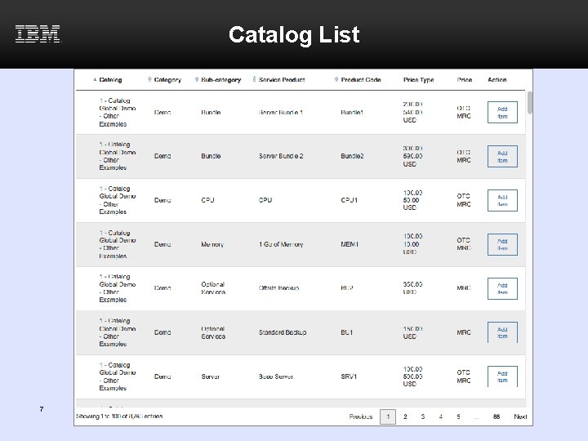This screenshot has width=588, height=441.
Task: Jump to page 88
Action: pyautogui.click(x=496, y=416)
